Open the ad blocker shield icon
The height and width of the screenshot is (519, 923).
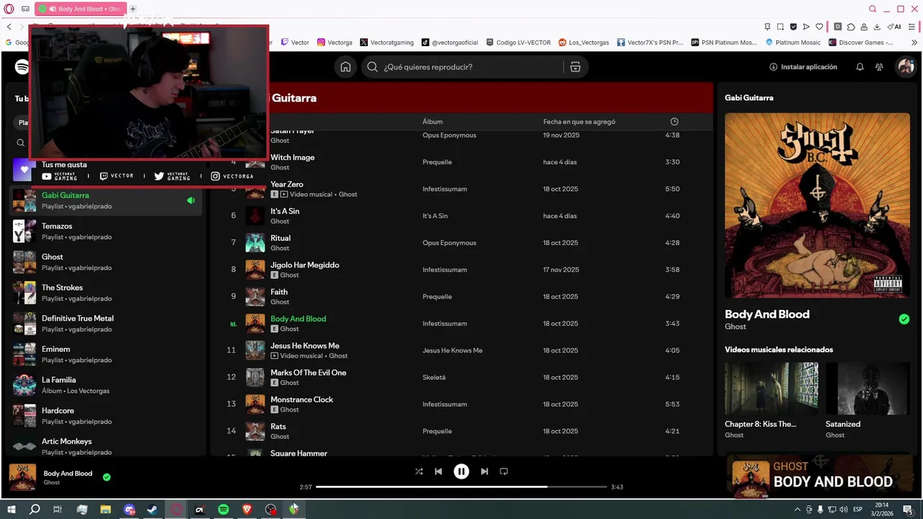click(794, 27)
